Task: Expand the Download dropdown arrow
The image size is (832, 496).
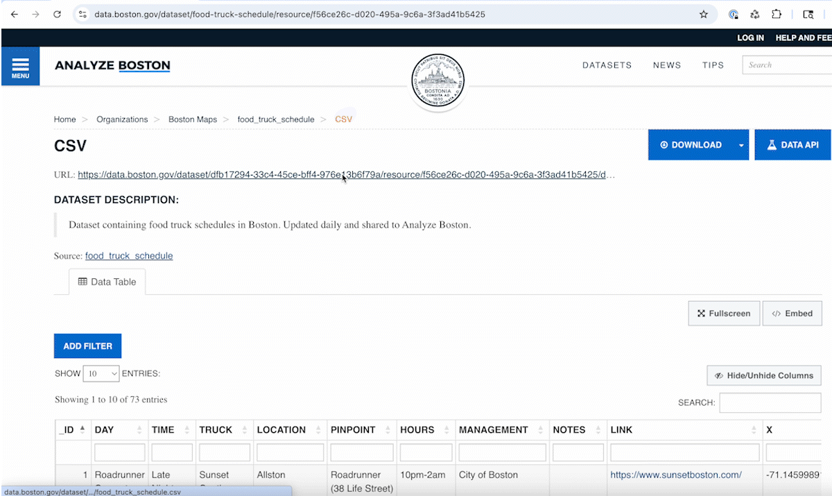Action: [x=740, y=145]
